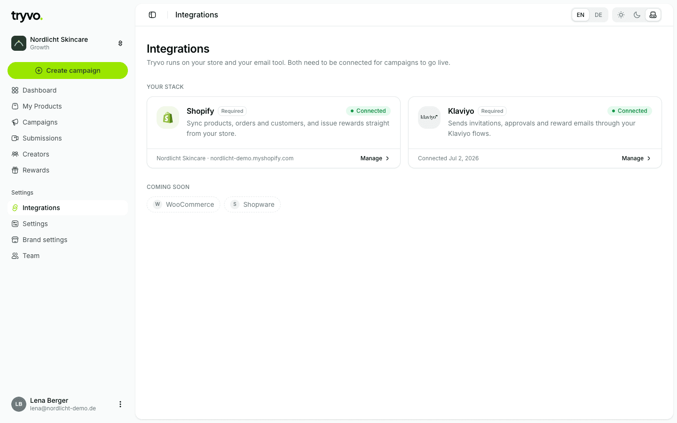Navigate to Submissions
This screenshot has width=677, height=423.
[68, 138]
